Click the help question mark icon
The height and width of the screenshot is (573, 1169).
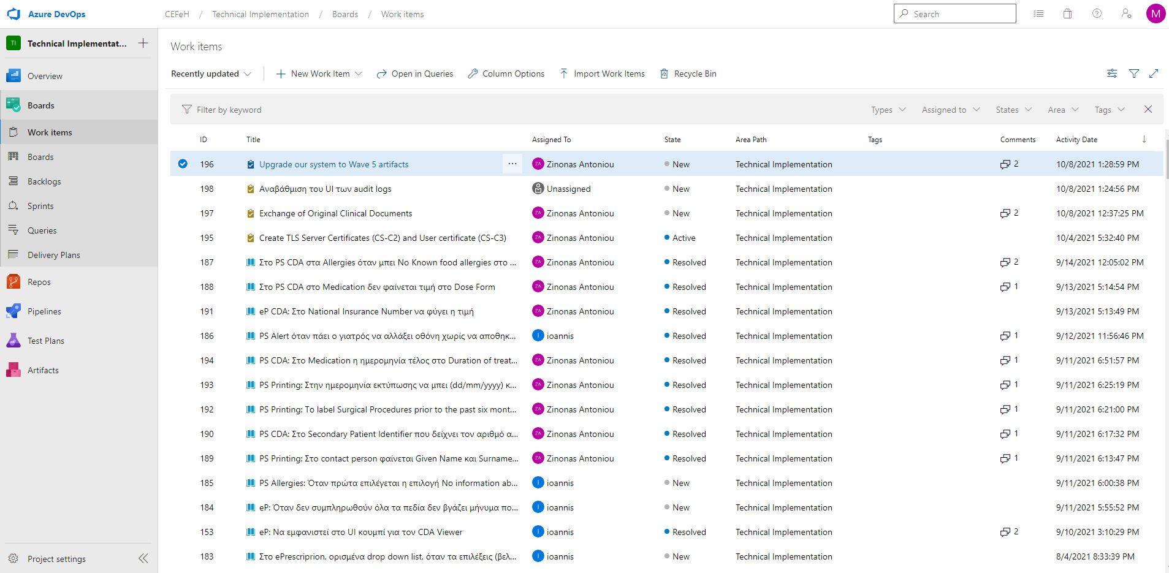click(1097, 14)
